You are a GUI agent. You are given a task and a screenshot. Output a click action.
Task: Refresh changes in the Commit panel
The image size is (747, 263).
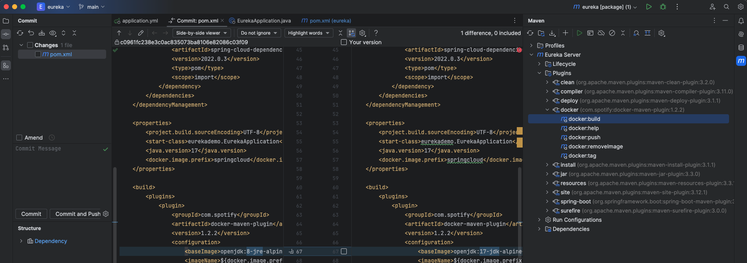[20, 33]
